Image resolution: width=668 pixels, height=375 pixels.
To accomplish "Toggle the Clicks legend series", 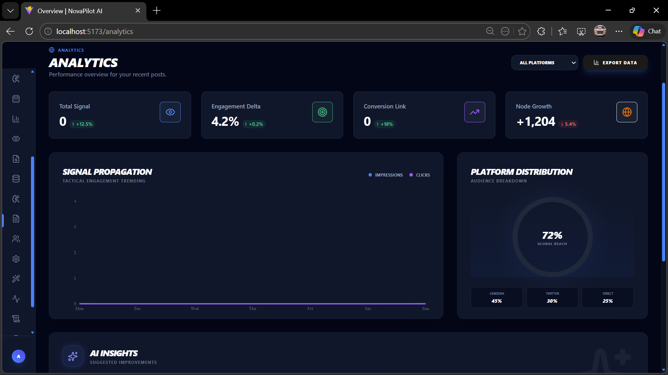I will 419,175.
